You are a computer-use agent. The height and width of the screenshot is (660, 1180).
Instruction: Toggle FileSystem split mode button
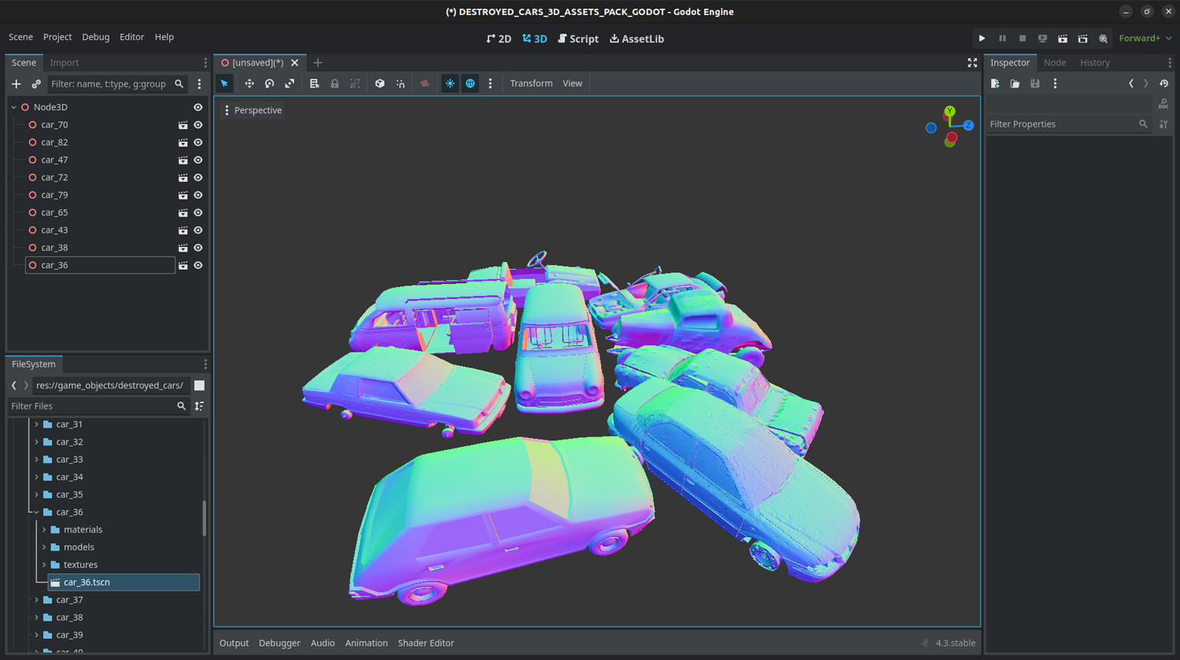(200, 385)
